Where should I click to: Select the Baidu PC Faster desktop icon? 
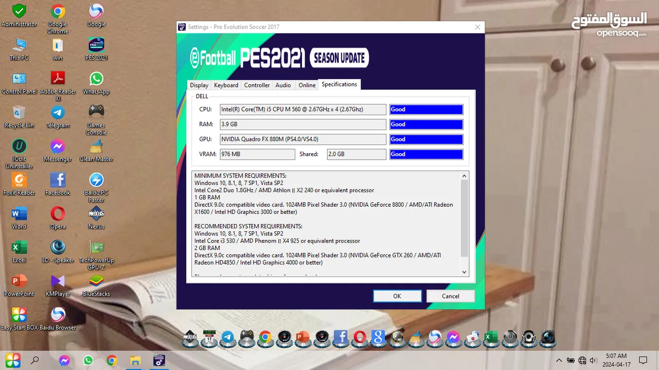pos(96,188)
